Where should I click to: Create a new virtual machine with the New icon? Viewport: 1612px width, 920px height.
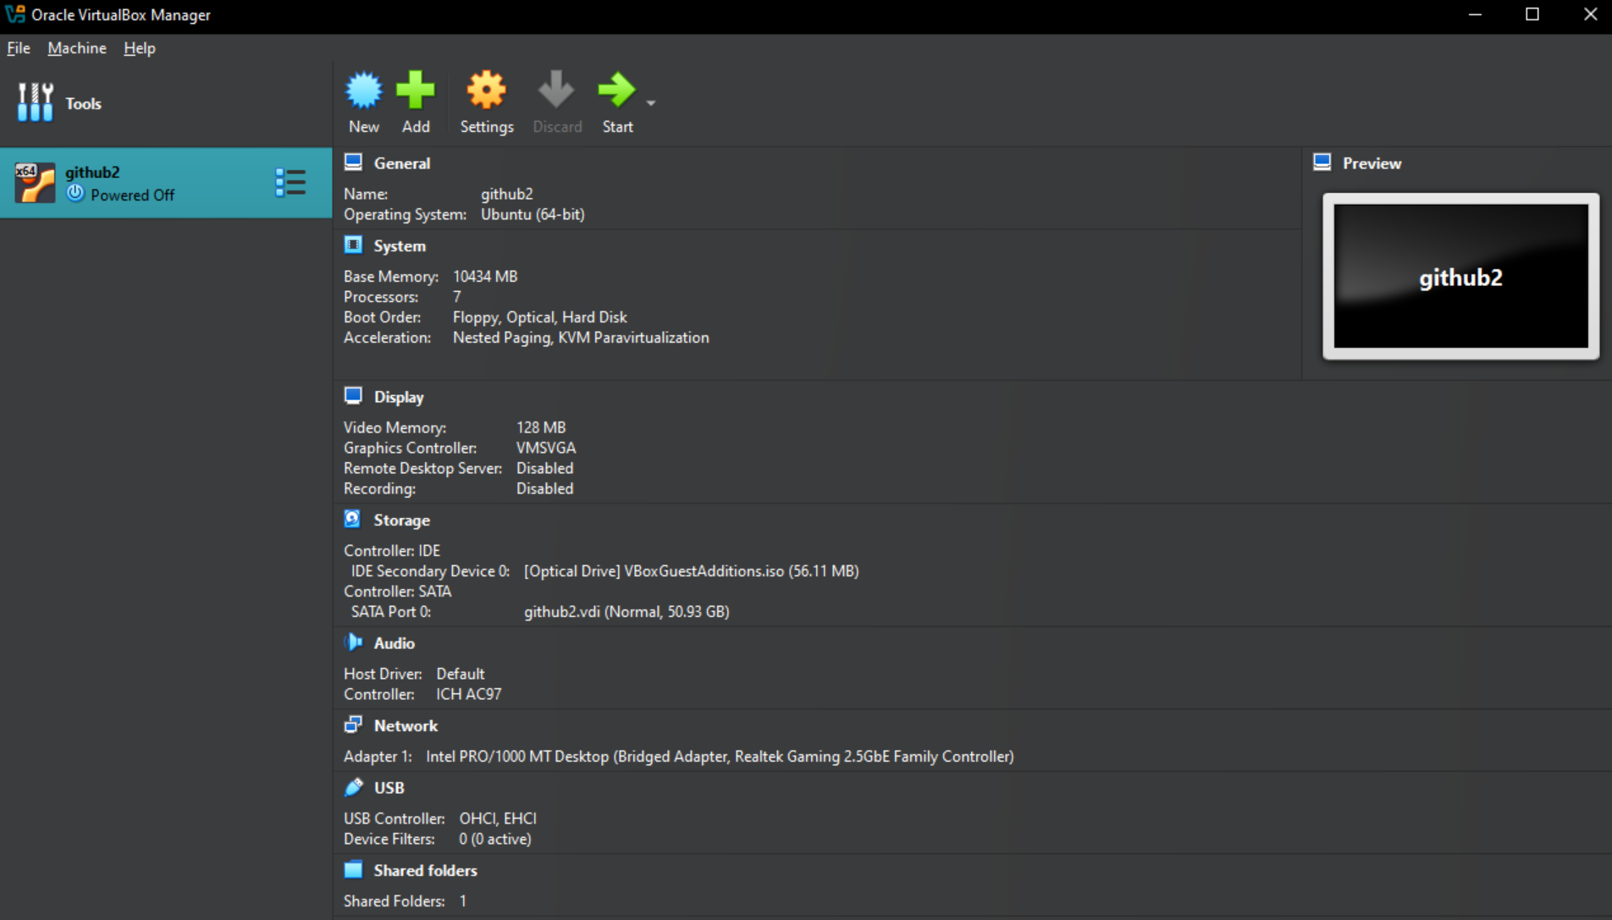363,88
